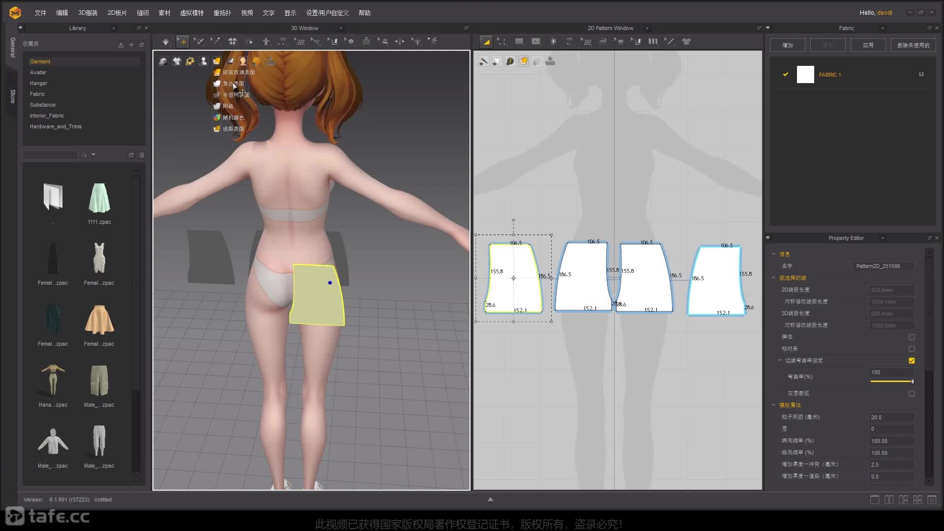Image resolution: width=944 pixels, height=531 pixels.
Task: Click the sewing ring display icon in 3D view
Action: tap(190, 61)
